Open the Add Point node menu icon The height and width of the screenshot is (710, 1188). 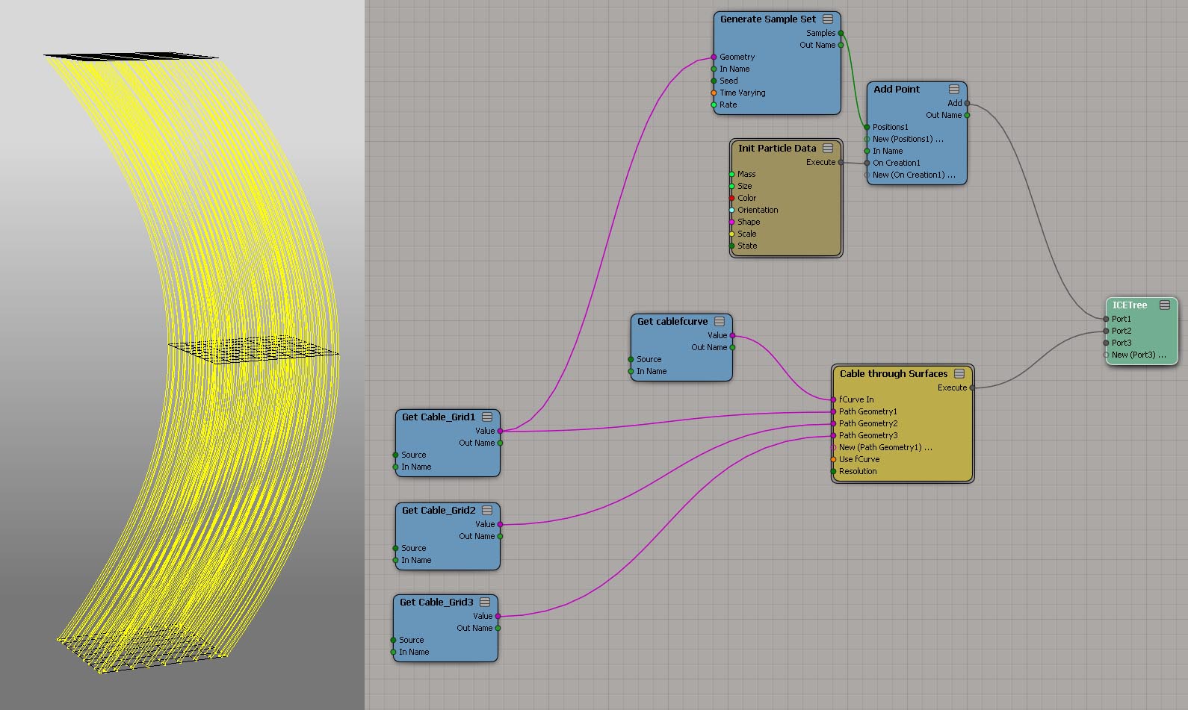click(954, 90)
